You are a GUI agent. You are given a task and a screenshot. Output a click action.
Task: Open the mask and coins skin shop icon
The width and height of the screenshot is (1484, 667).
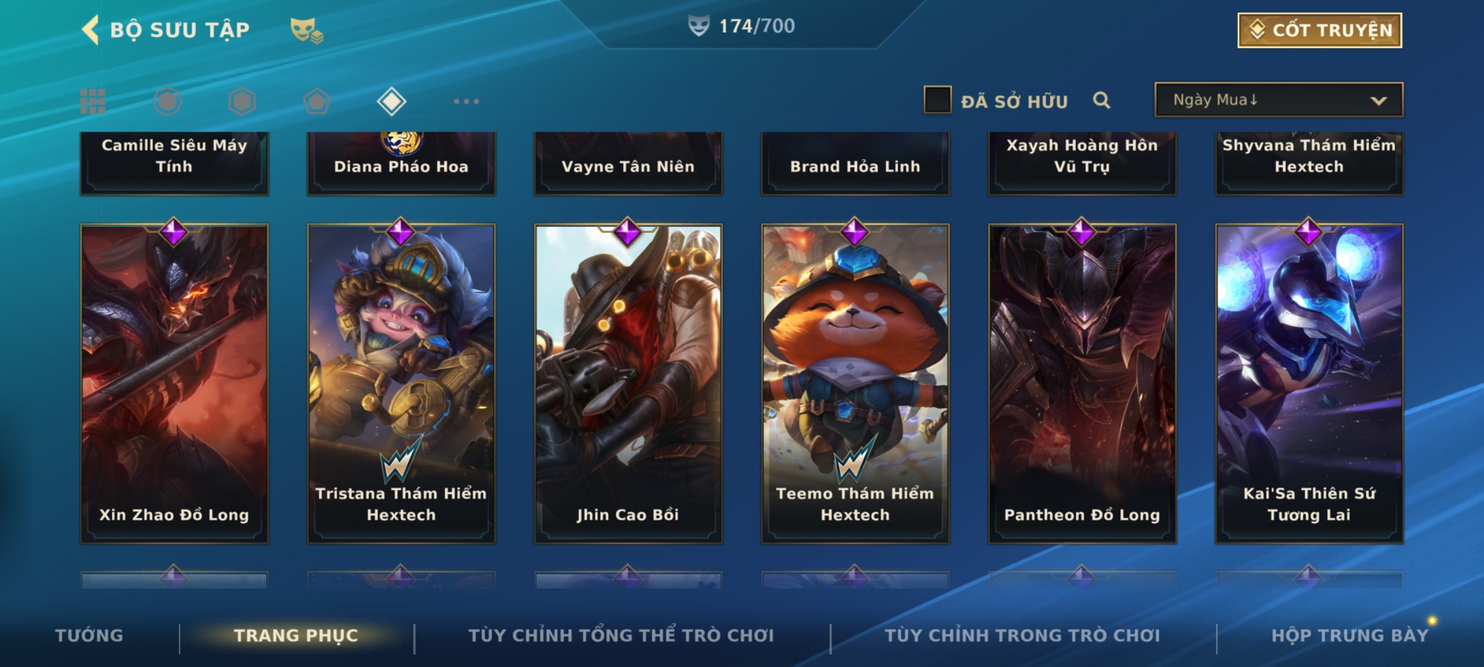click(x=307, y=30)
